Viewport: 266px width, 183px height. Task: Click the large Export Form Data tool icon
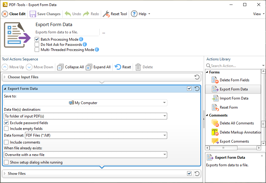pyautogui.click(x=17, y=35)
